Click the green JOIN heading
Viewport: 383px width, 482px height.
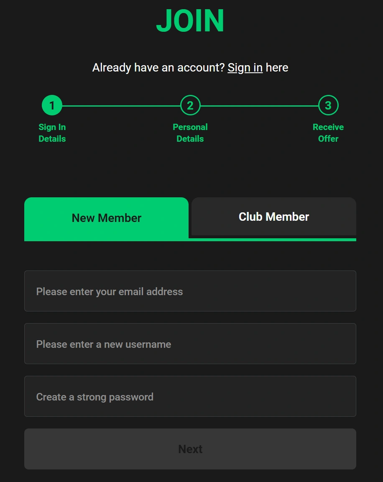(190, 20)
